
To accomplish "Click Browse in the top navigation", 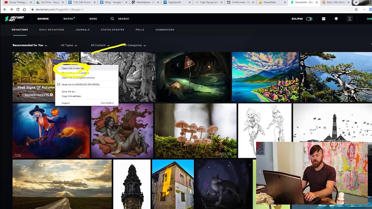I will [43, 19].
